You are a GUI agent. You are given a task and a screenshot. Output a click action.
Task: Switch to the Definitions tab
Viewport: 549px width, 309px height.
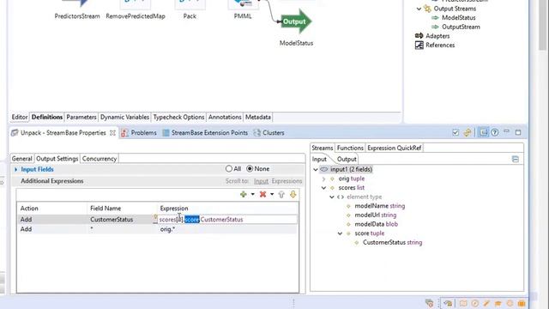coord(47,117)
